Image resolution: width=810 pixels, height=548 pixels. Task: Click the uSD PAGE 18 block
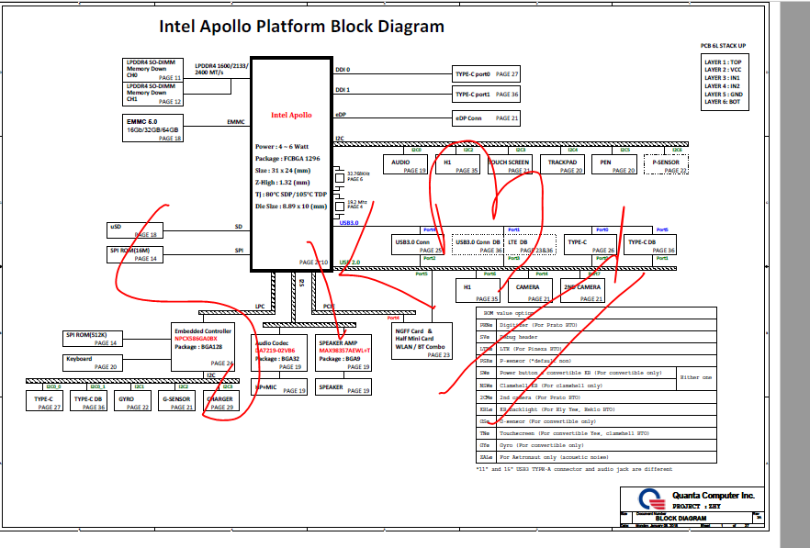coord(135,230)
